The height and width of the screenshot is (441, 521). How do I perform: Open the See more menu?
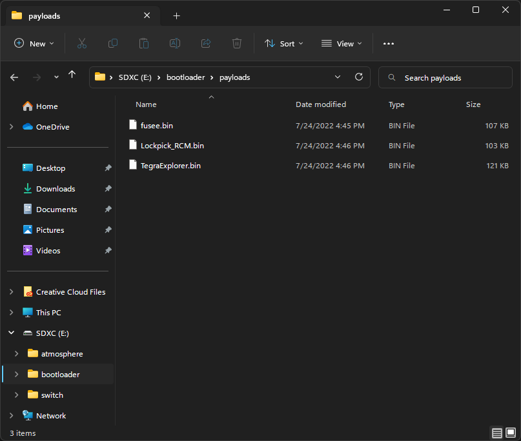(388, 43)
